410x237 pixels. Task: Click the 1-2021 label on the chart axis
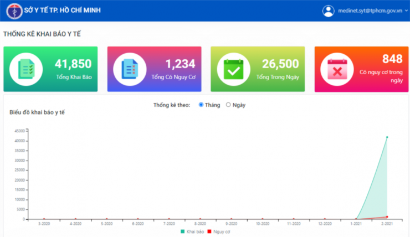[x=356, y=224]
